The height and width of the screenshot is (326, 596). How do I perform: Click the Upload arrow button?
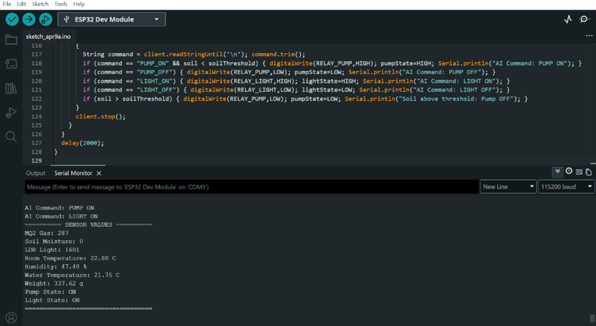[29, 19]
